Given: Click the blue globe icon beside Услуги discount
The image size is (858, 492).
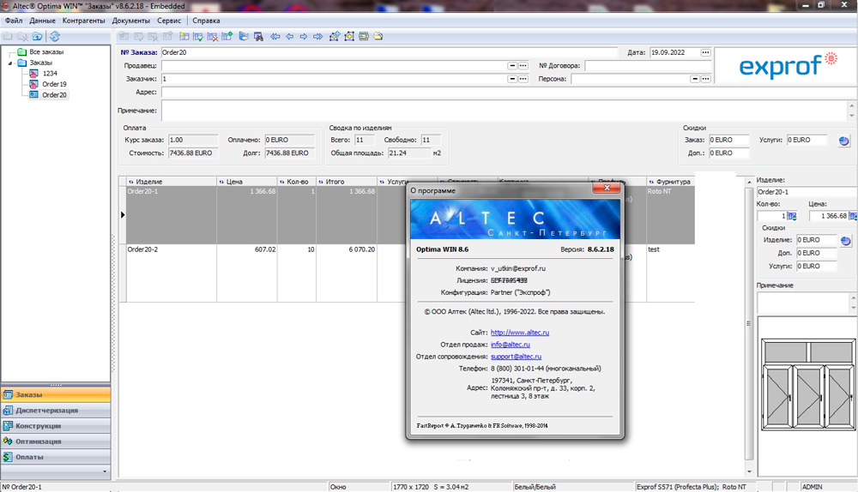Looking at the screenshot, I should tap(844, 141).
